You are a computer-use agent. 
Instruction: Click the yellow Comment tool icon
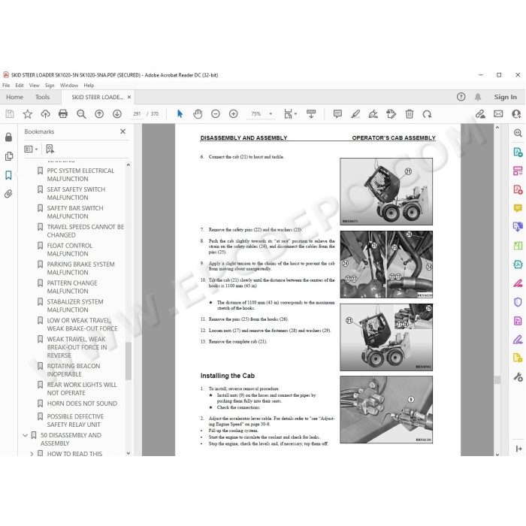click(518, 208)
